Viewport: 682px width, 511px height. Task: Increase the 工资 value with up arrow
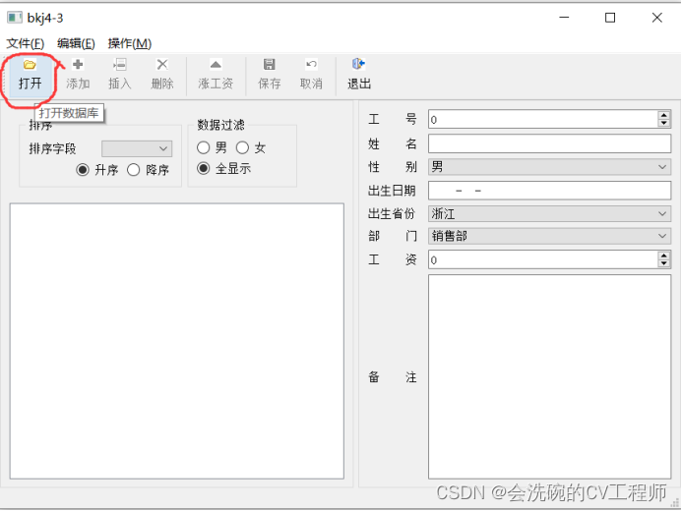coord(663,255)
